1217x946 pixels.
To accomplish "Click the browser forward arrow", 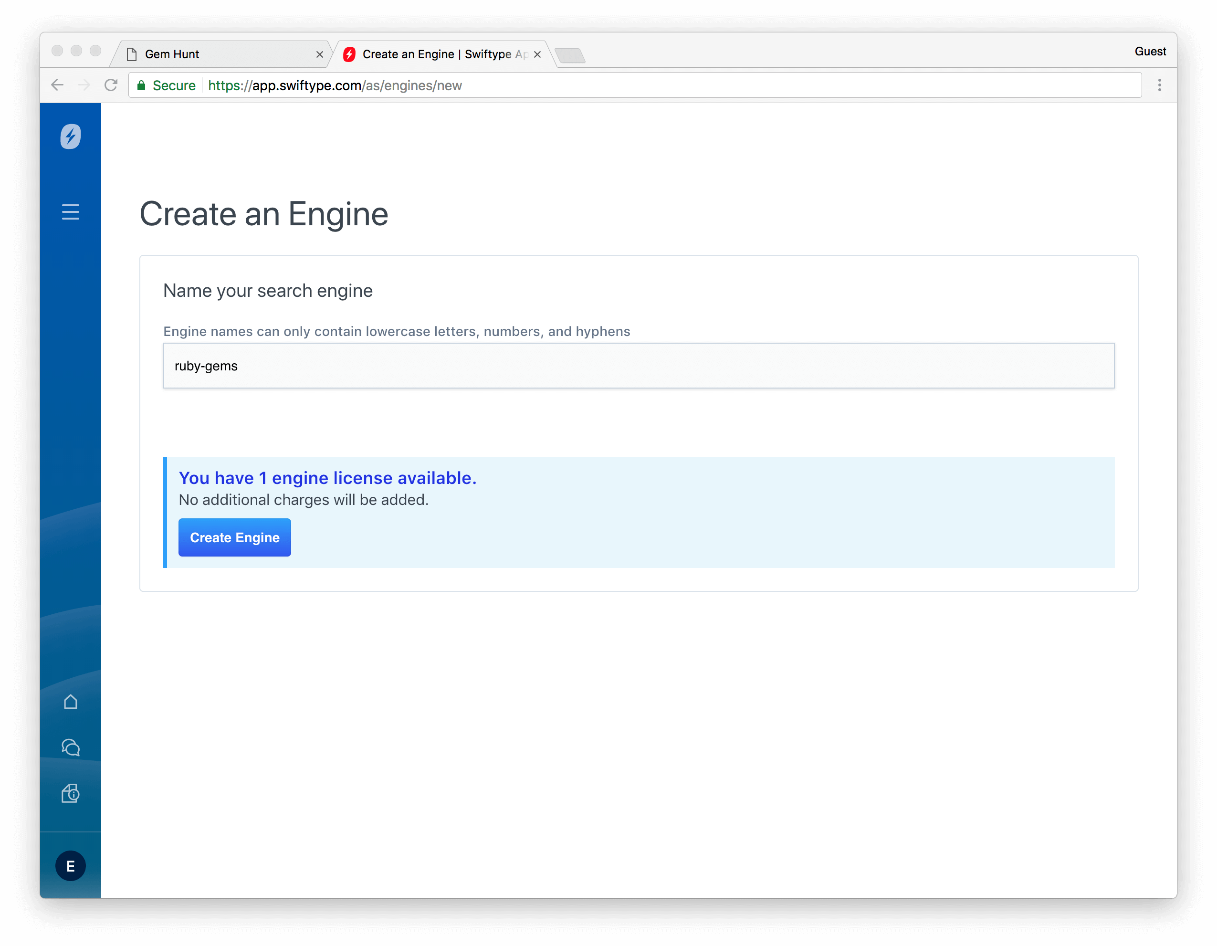I will (x=84, y=85).
